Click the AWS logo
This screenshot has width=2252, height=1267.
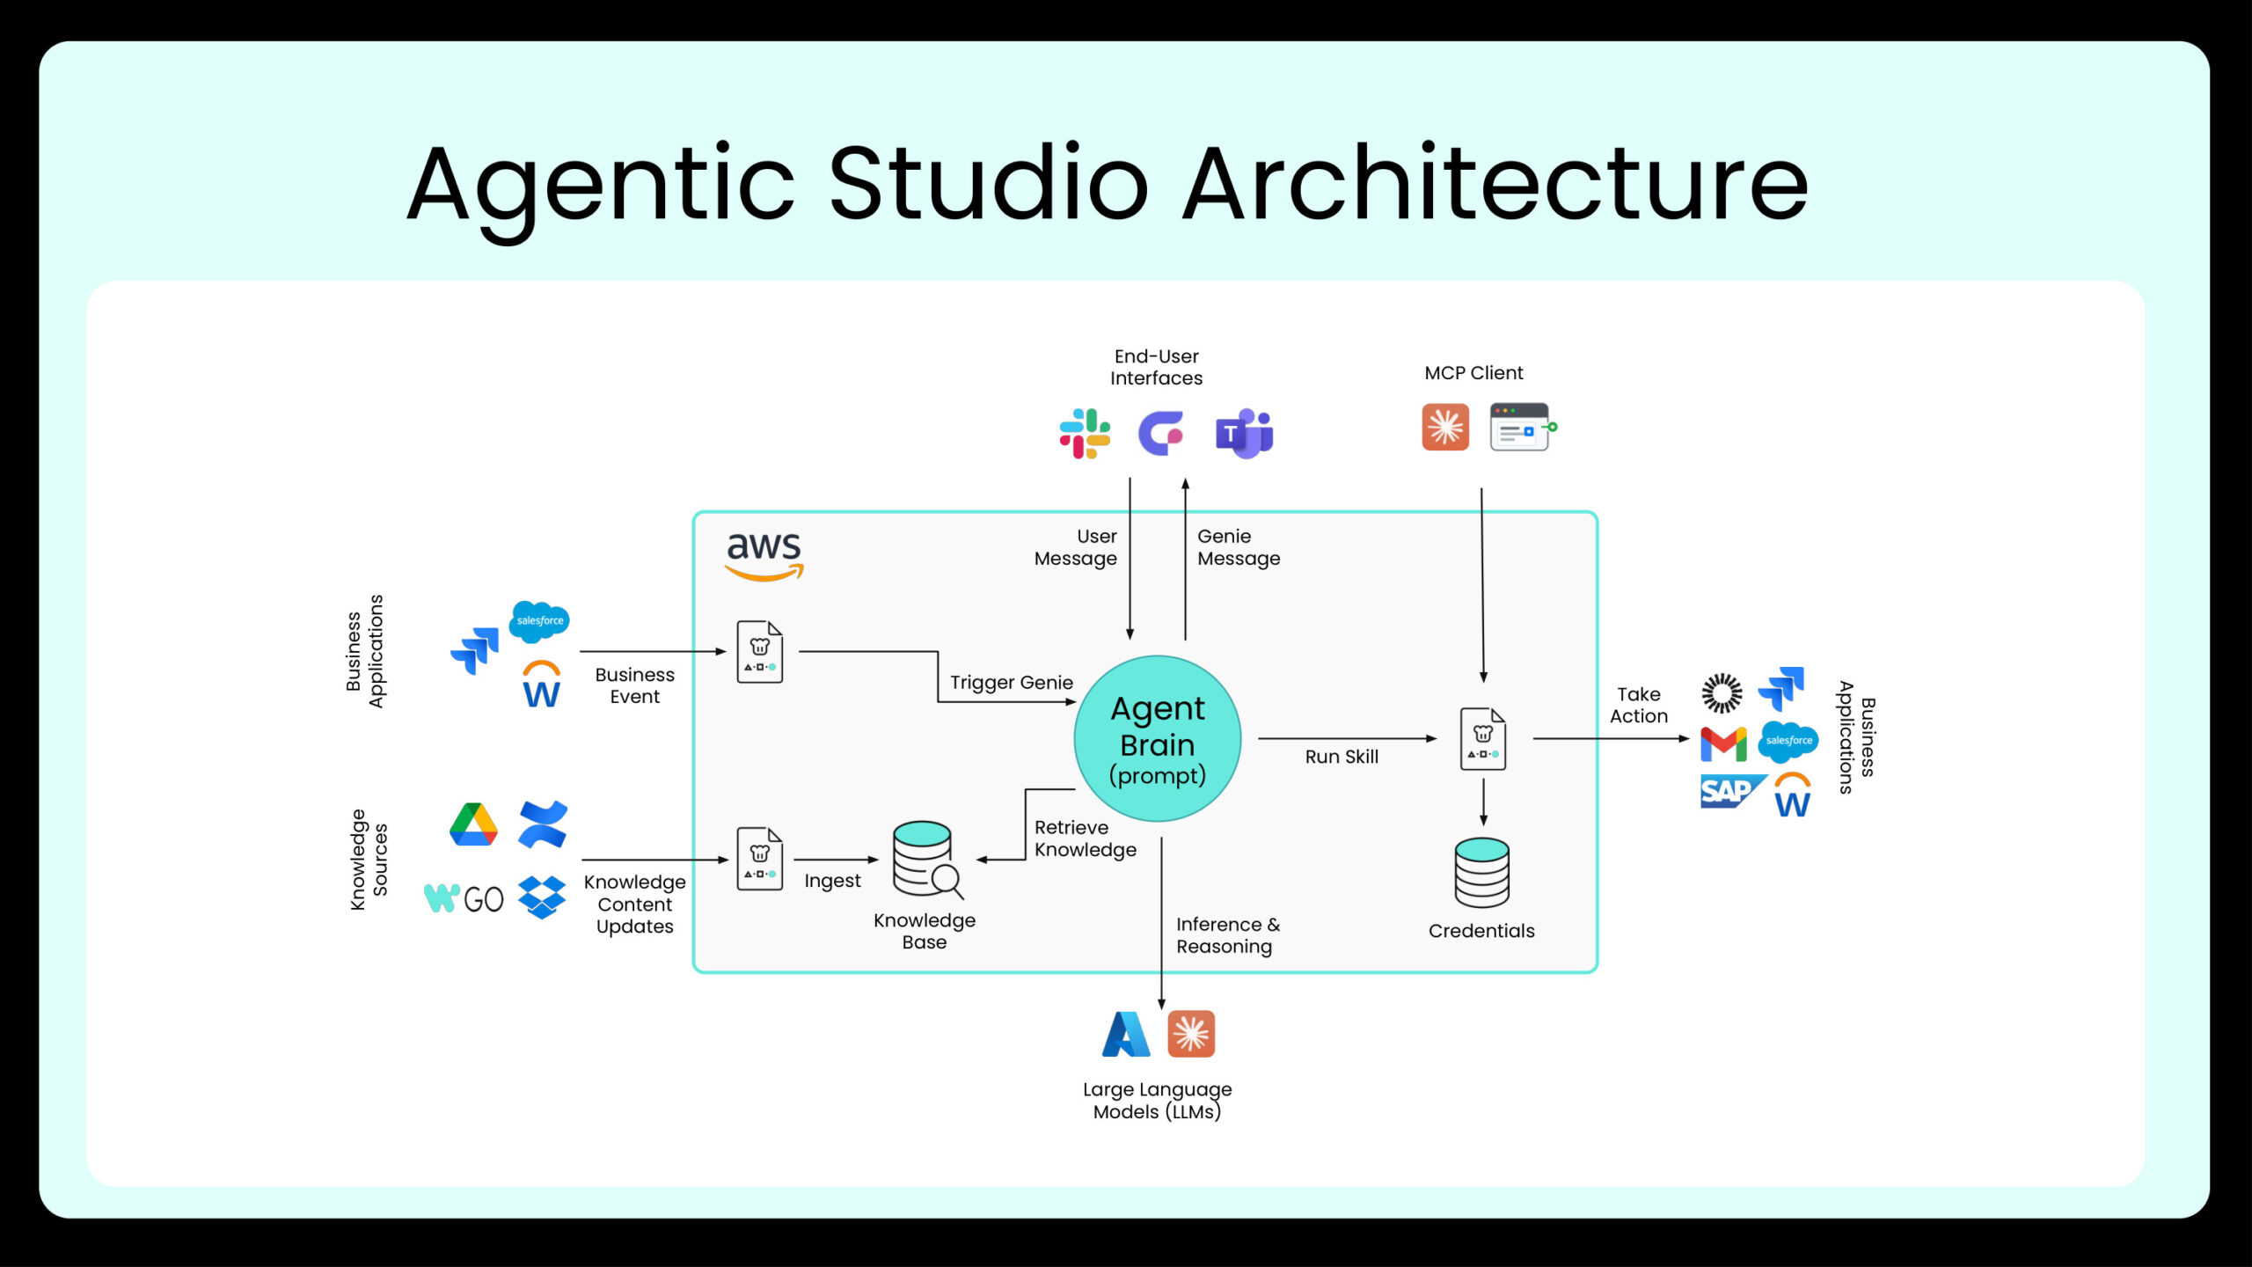[x=764, y=556]
